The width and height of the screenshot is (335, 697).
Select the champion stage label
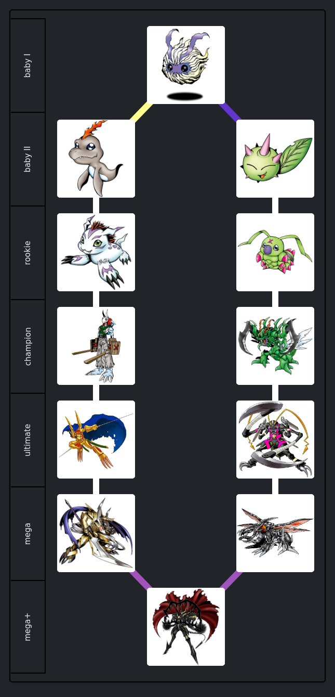tap(28, 346)
